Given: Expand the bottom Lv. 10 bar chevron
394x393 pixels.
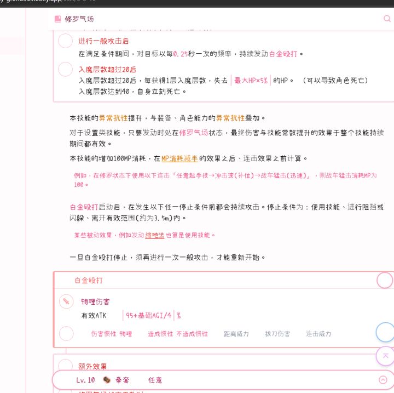Looking at the screenshot, I should (x=383, y=380).
